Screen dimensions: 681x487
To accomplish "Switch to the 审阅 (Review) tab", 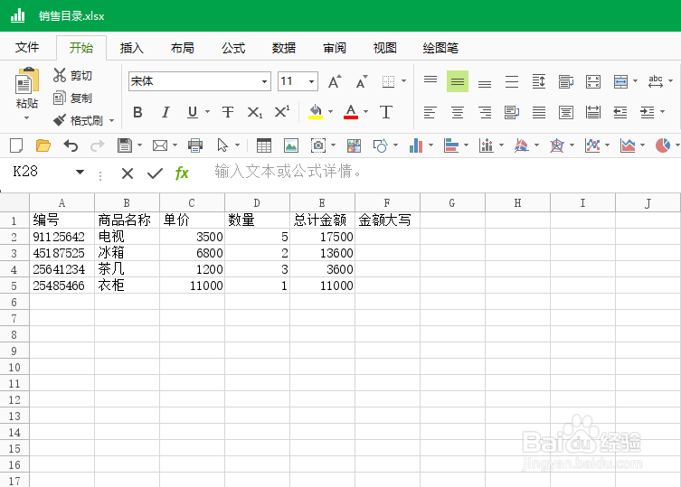I will coord(335,48).
